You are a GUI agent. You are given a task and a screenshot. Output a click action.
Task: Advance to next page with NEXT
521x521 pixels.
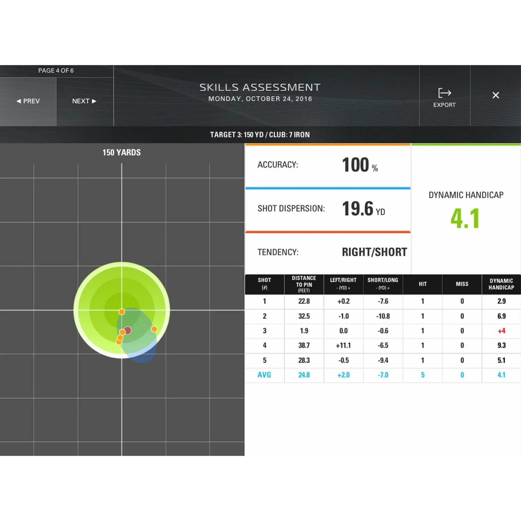(84, 101)
